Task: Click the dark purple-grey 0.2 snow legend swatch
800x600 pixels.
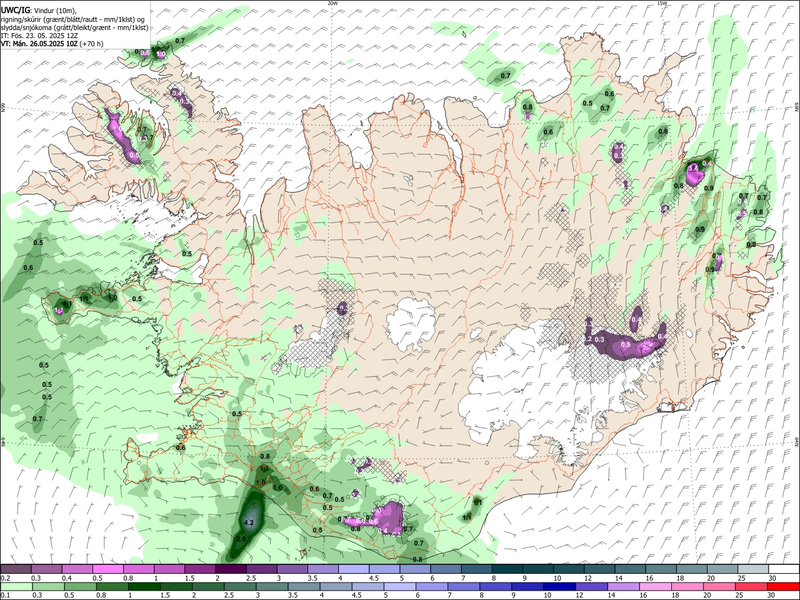Action: click(x=16, y=569)
